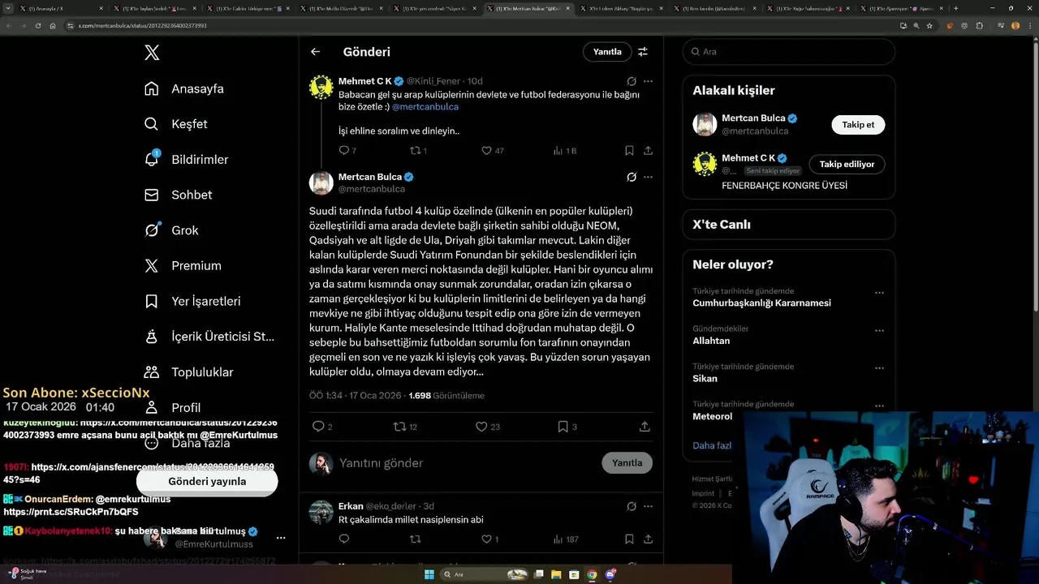
Task: Share Erkan comment
Action: pos(648,539)
